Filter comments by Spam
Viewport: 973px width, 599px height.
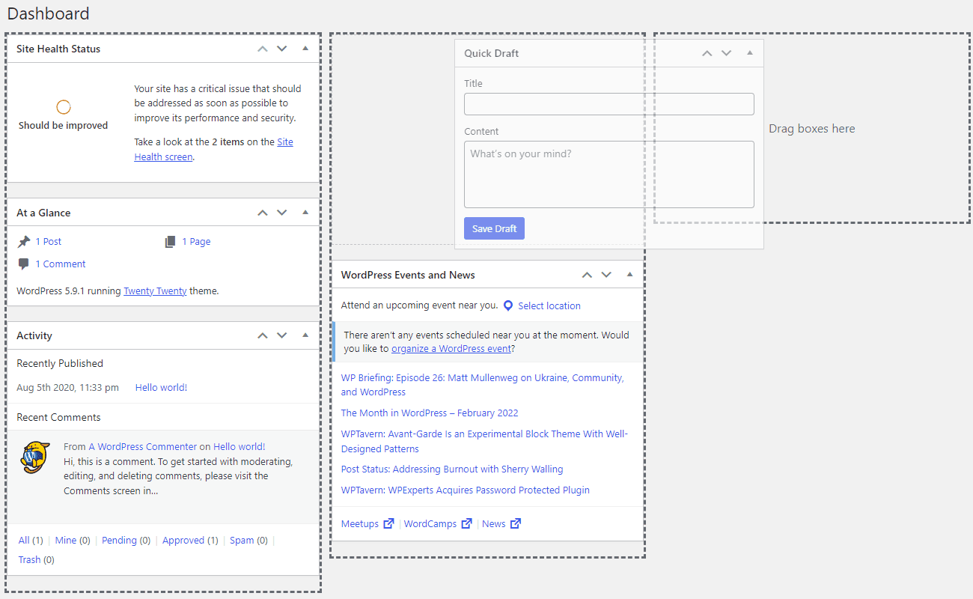242,541
